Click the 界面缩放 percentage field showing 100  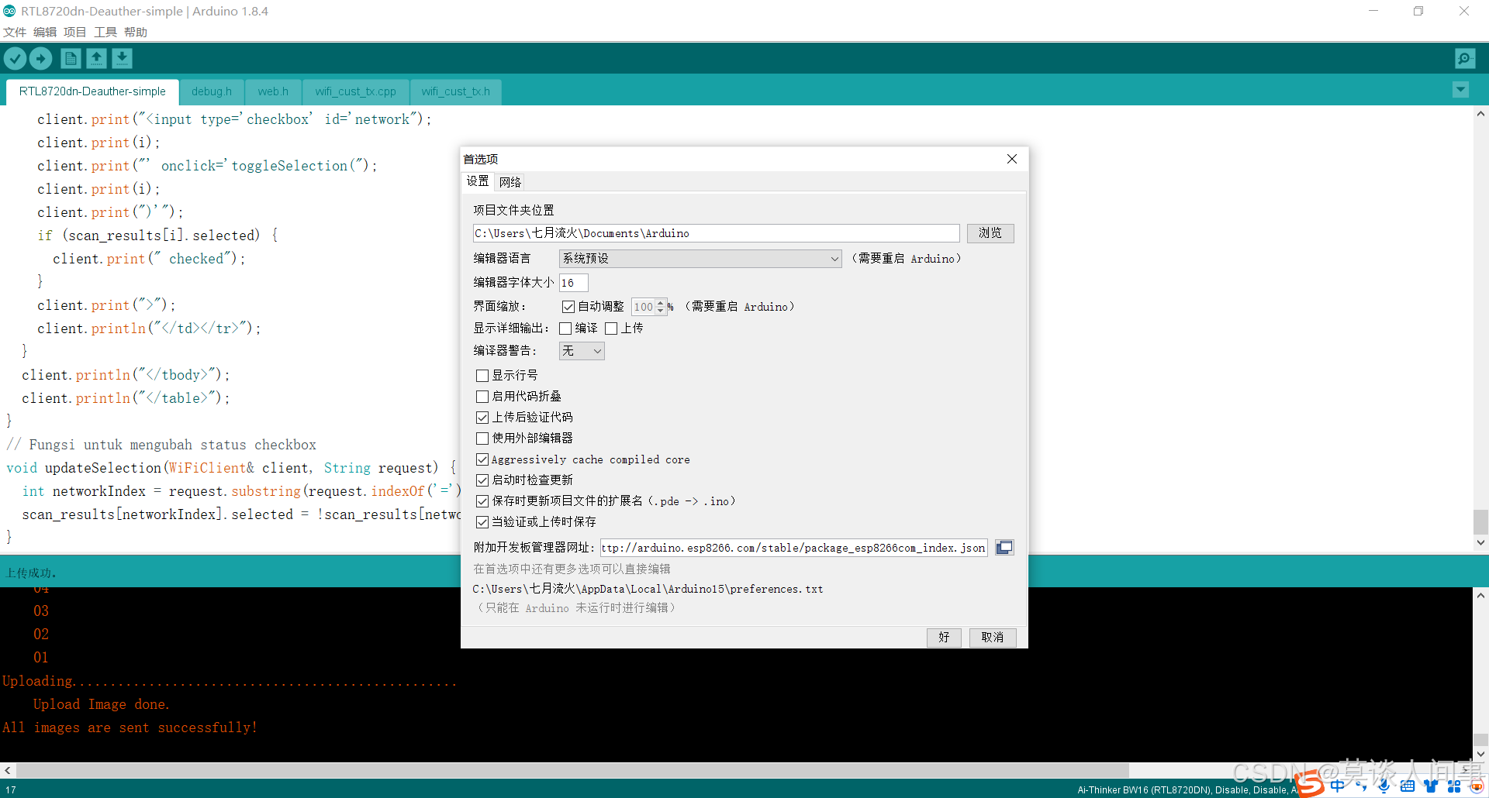(644, 307)
